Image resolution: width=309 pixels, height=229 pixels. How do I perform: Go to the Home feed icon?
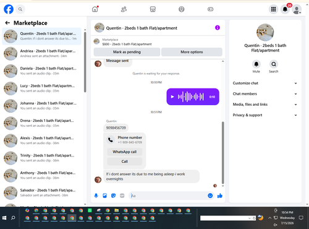(x=95, y=9)
